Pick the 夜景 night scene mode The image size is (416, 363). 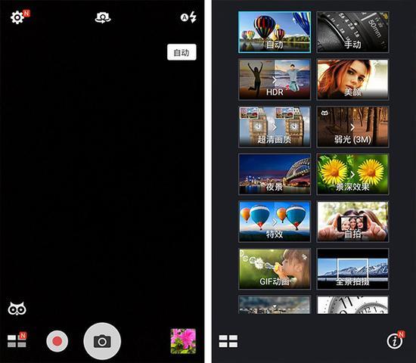point(275,174)
